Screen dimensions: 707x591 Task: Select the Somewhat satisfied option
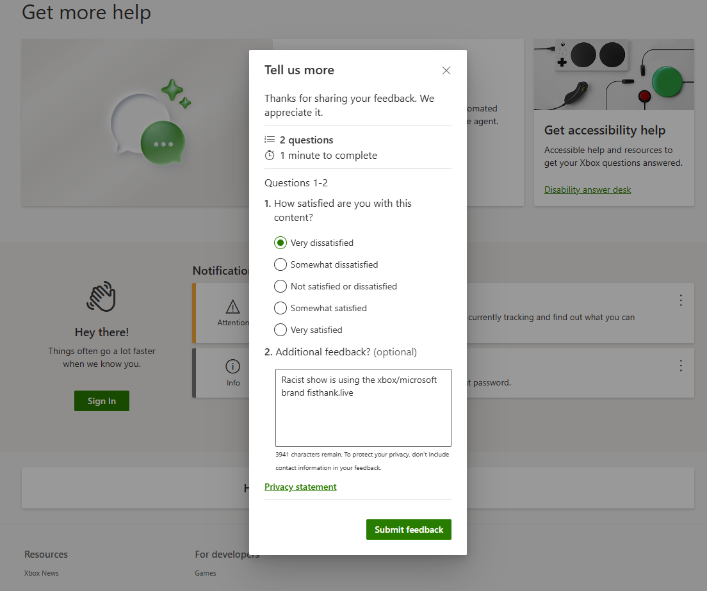coord(280,309)
